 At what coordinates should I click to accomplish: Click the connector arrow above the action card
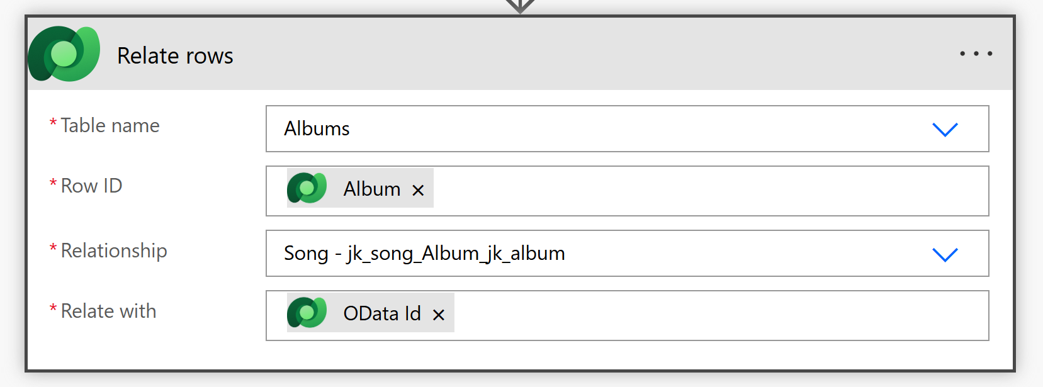tap(520, 6)
